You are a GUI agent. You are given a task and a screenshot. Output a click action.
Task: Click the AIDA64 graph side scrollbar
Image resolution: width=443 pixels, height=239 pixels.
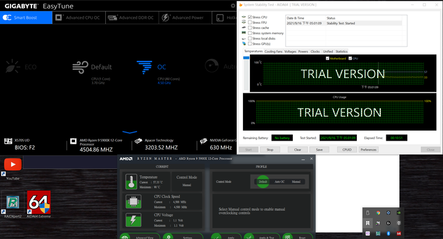246,72
